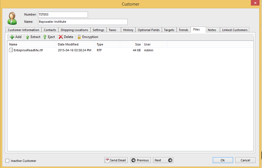This screenshot has width=262, height=168.
Task: Select the Optional Fields tab
Action: click(x=149, y=30)
